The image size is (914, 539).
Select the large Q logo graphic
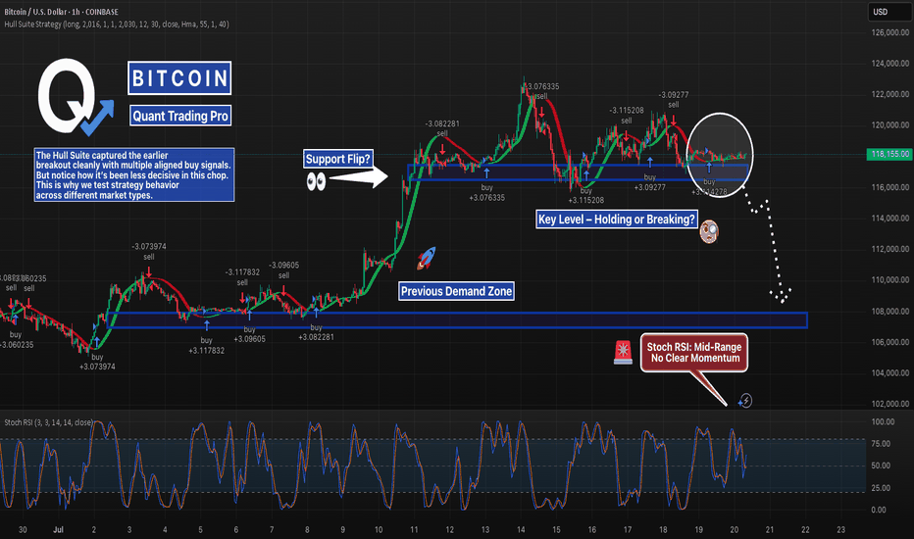pos(74,96)
